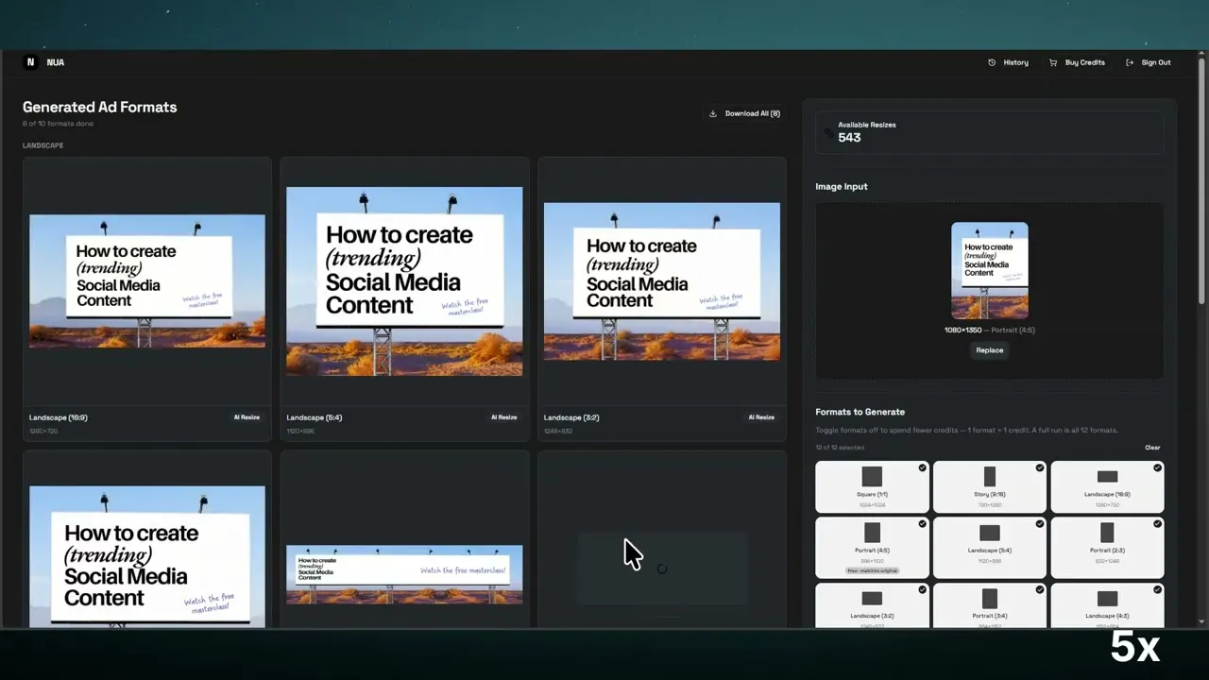The width and height of the screenshot is (1209, 680).
Task: Toggle off the Landscape (16:9) format checkmark
Action: click(1157, 467)
